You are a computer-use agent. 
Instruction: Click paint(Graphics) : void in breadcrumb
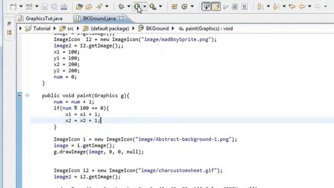tap(209, 29)
